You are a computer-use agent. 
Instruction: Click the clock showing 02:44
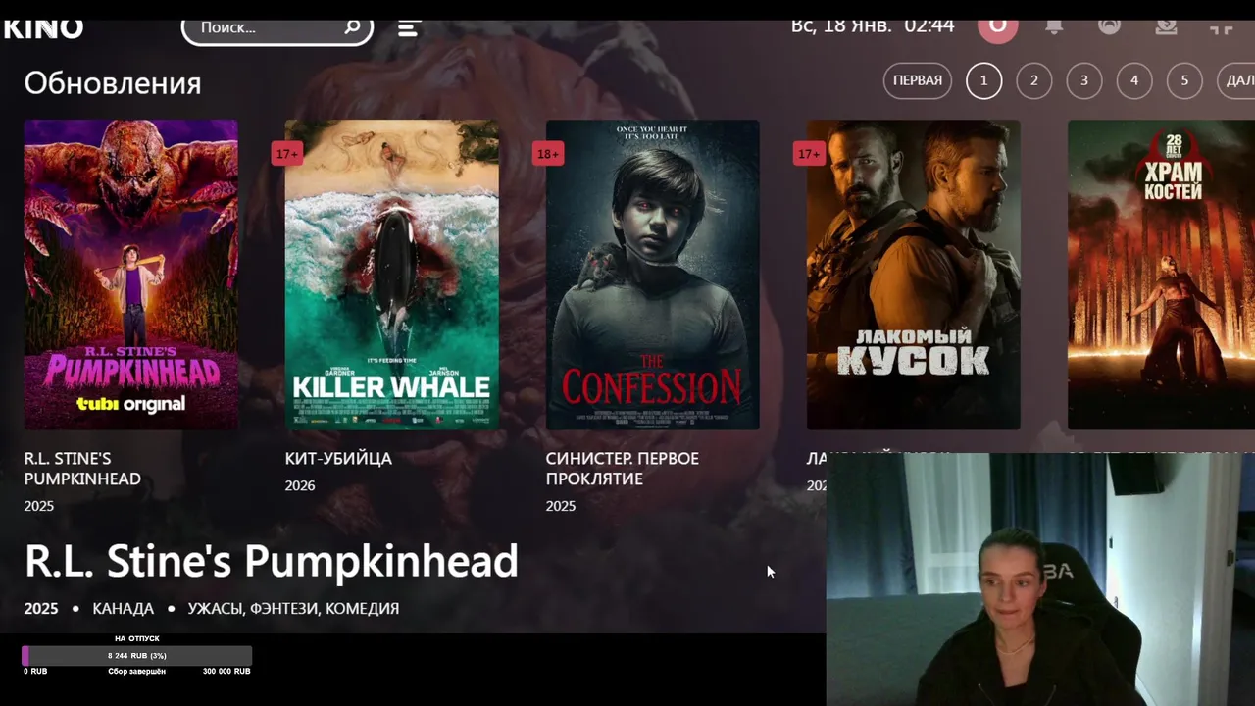pyautogui.click(x=929, y=26)
